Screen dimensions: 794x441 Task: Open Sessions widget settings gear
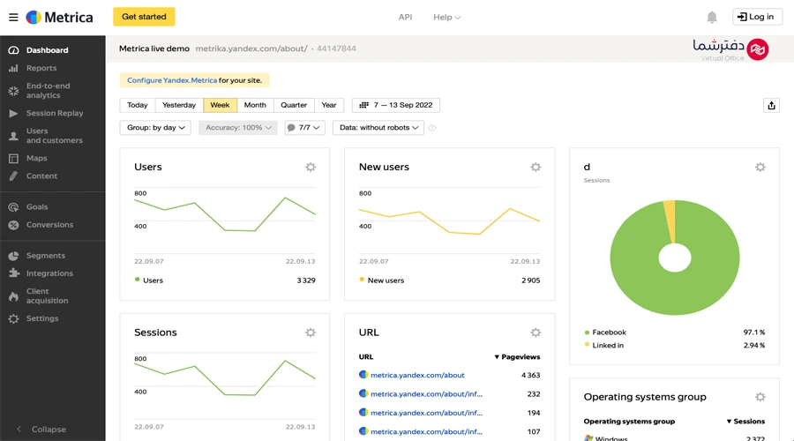point(311,333)
